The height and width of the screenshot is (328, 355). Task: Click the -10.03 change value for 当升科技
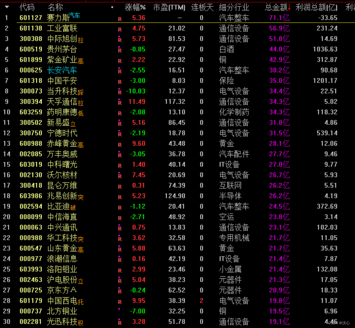tap(136, 91)
